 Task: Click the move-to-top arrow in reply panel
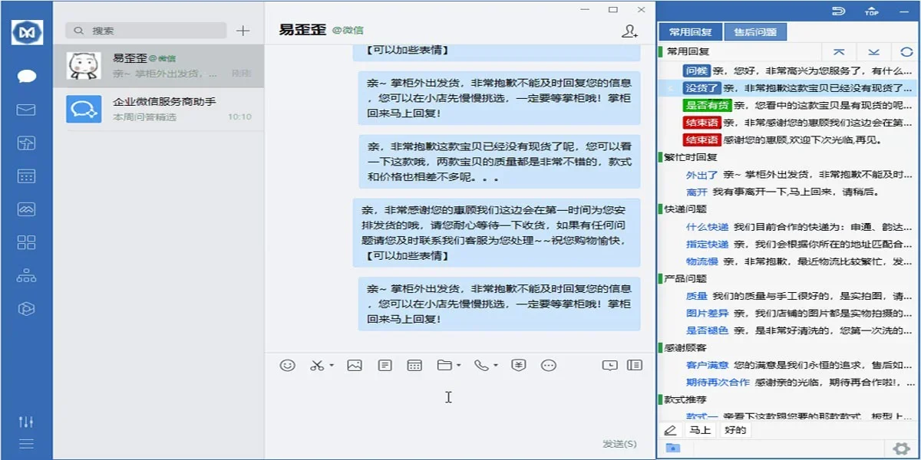839,52
